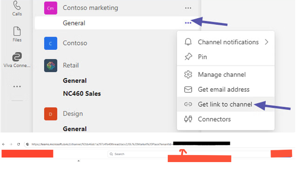Select the blue Contoso team avatar

click(x=51, y=43)
